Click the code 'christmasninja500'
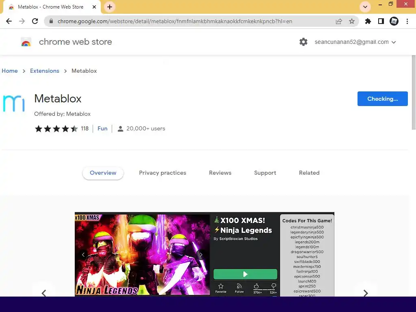Image resolution: width=416 pixels, height=312 pixels. pyautogui.click(x=307, y=227)
